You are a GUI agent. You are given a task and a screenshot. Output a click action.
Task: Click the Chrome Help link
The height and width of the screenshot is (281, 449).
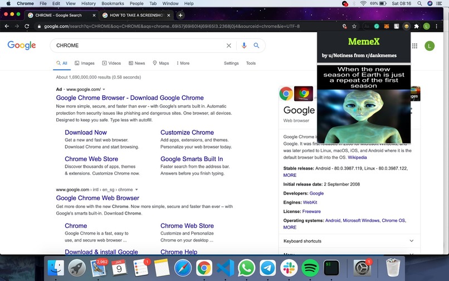(179, 252)
